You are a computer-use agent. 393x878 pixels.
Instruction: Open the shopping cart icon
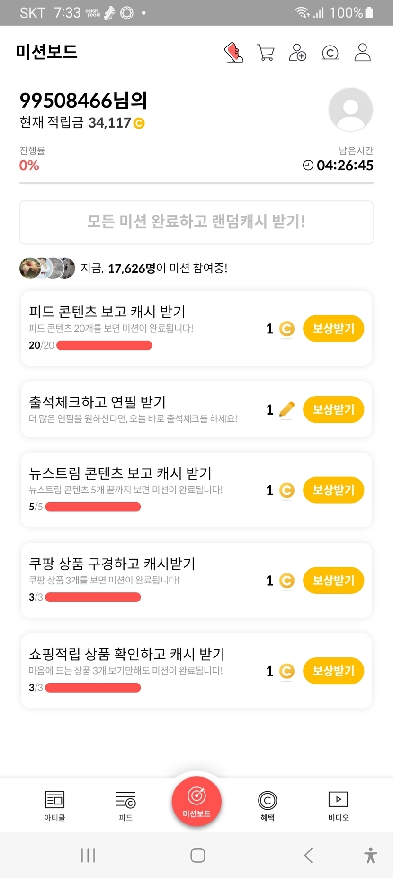[x=266, y=53]
